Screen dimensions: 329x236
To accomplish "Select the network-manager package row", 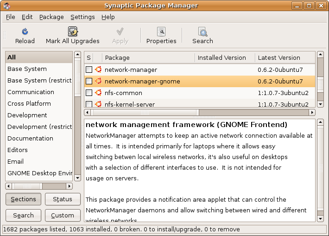I will (x=200, y=70).
